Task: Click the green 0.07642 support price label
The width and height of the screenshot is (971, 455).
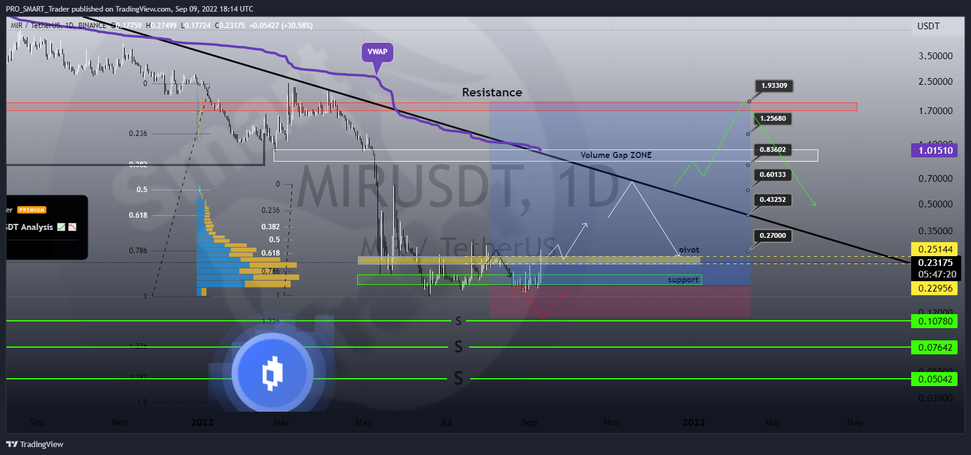Action: (934, 347)
